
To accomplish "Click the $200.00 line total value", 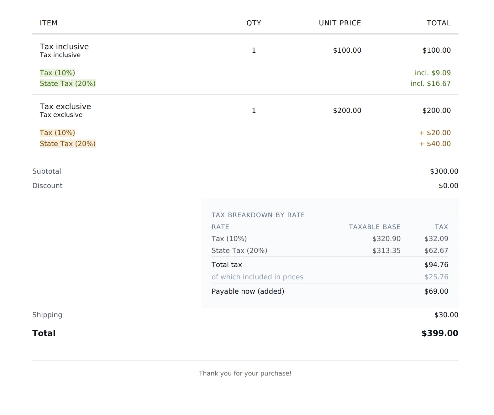I will click(436, 110).
